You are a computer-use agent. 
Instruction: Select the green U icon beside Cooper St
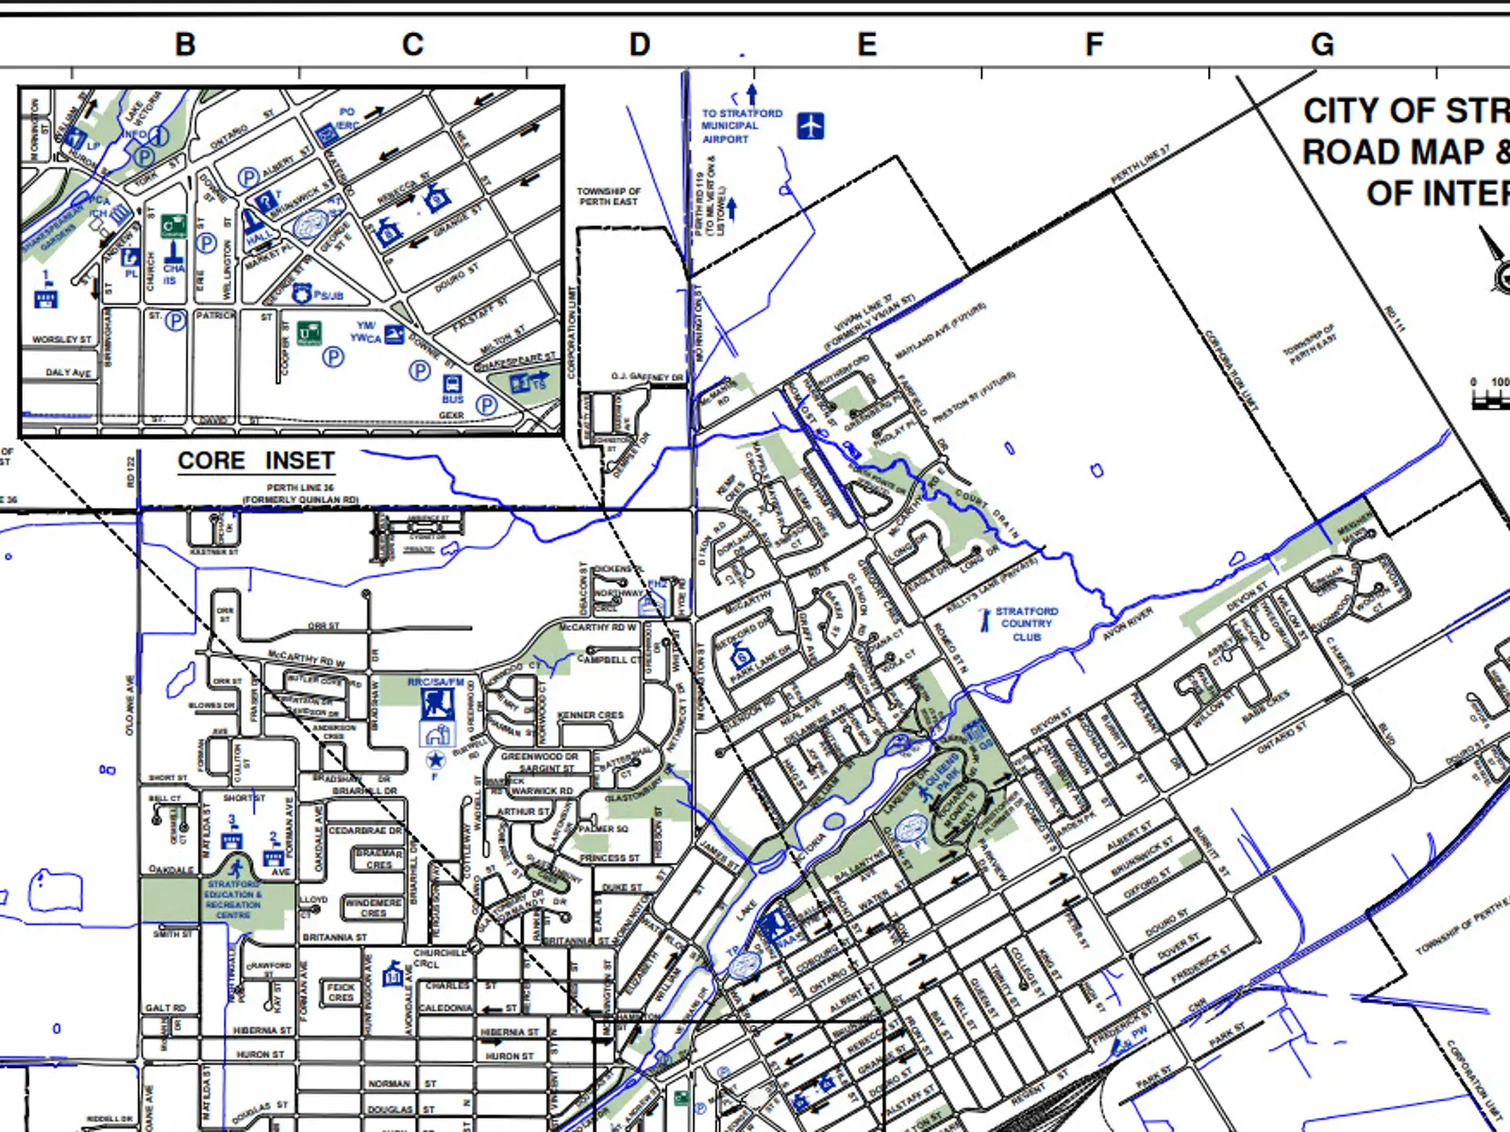click(309, 333)
